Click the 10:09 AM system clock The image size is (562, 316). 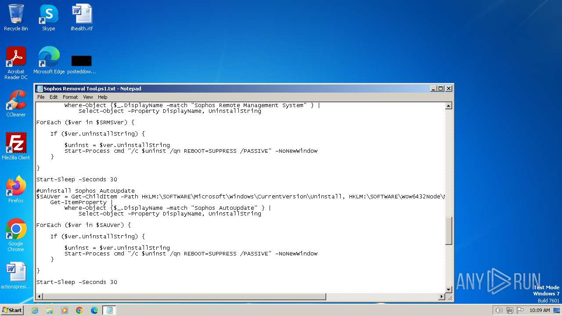pos(540,310)
